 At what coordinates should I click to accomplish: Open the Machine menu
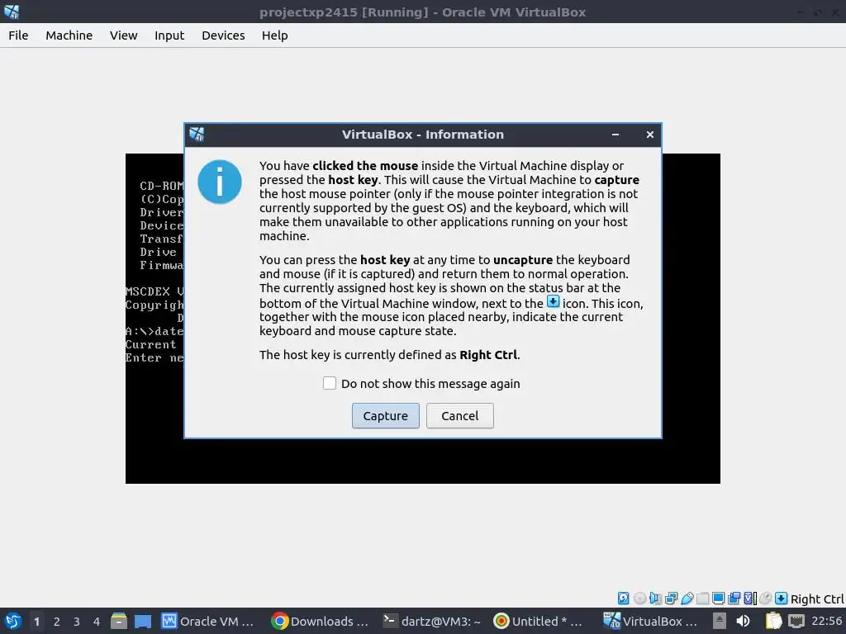point(69,35)
